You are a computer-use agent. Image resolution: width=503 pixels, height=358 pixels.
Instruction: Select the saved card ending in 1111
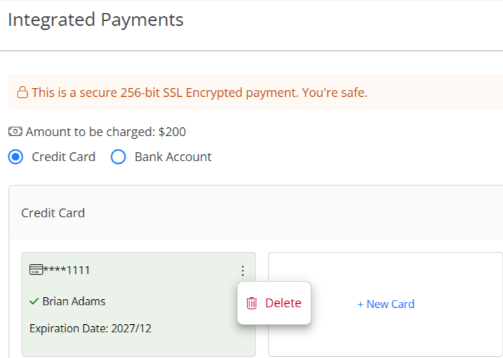click(139, 304)
